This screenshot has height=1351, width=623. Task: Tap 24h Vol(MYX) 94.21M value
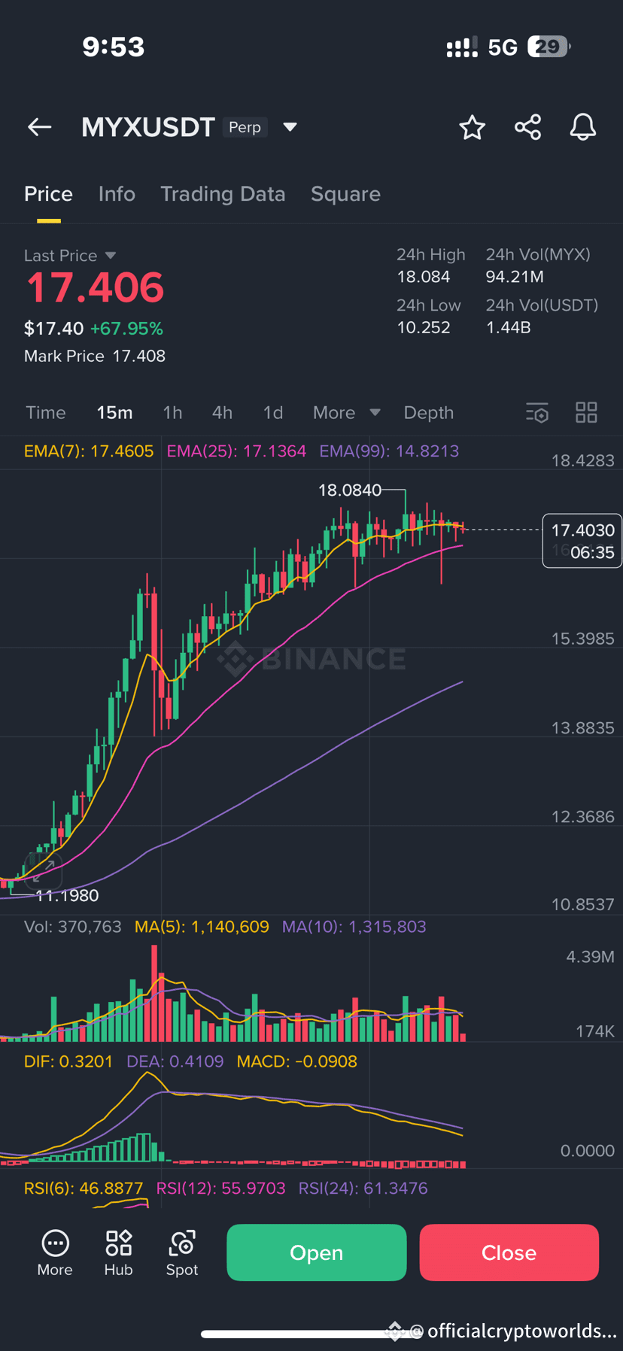[515, 277]
